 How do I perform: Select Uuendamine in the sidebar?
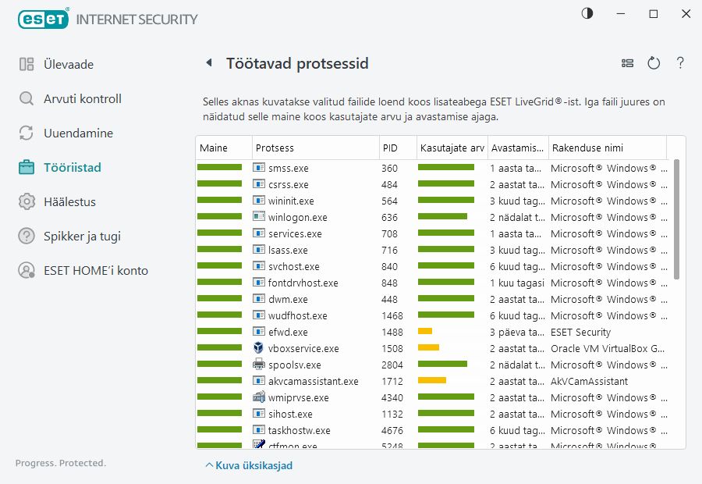(78, 133)
